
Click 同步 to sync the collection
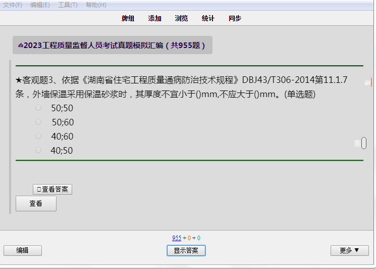[x=235, y=18]
